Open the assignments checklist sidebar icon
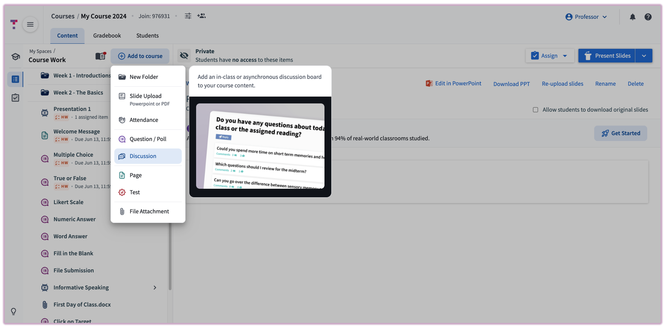This screenshot has width=664, height=327. tap(15, 98)
